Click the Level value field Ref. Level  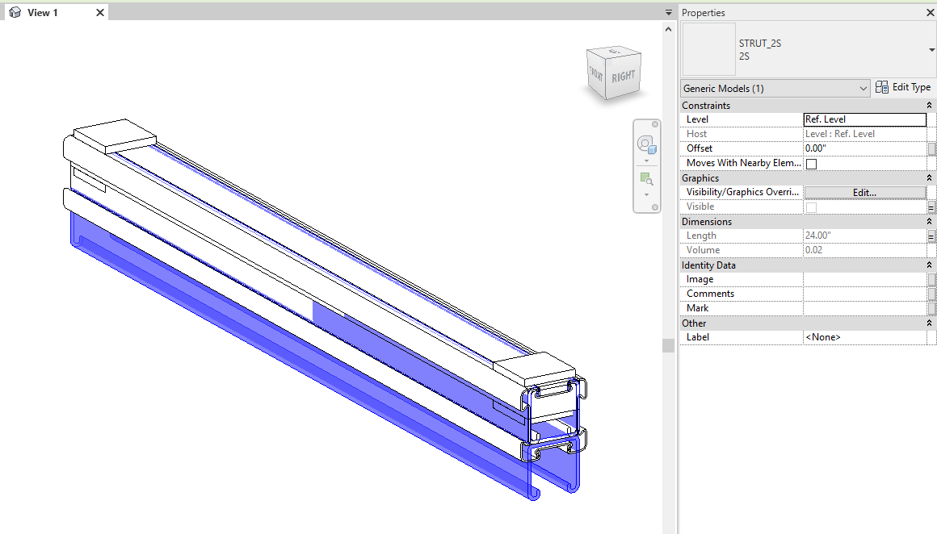[x=864, y=119]
